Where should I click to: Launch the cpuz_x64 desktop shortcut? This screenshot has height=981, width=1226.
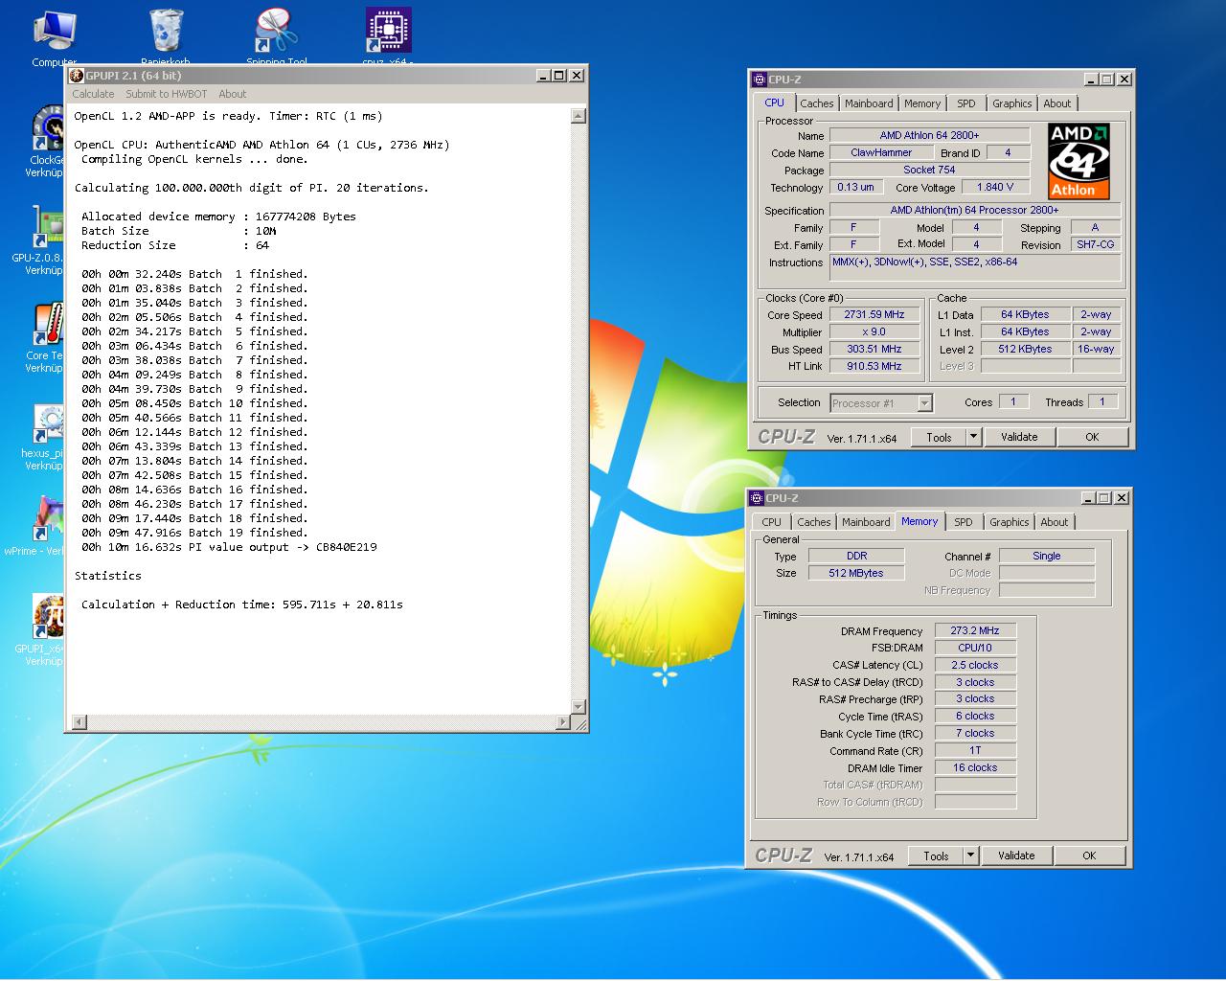pyautogui.click(x=388, y=36)
